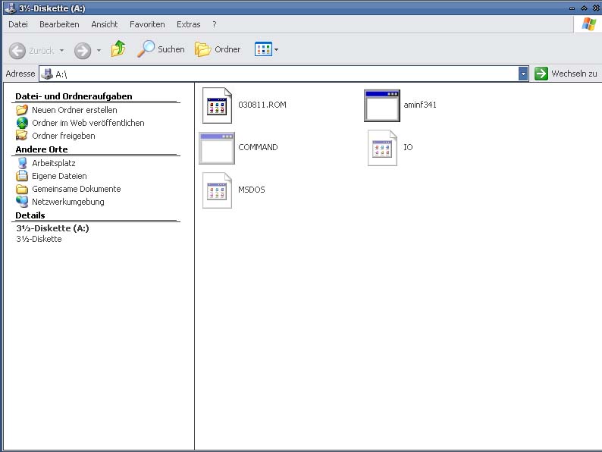Click the Wechseln zu button label
Viewport: 602px width, 452px height.
574,74
